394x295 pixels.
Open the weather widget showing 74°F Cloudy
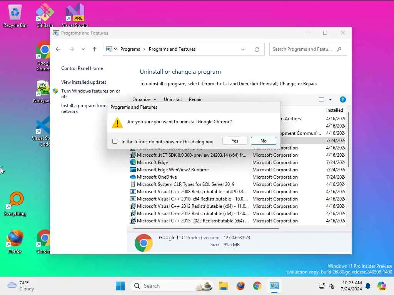point(21,286)
